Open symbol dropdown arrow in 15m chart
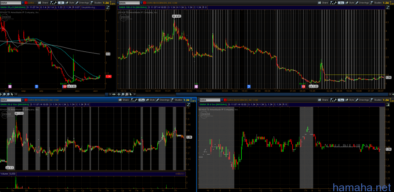 pos(23,100)
